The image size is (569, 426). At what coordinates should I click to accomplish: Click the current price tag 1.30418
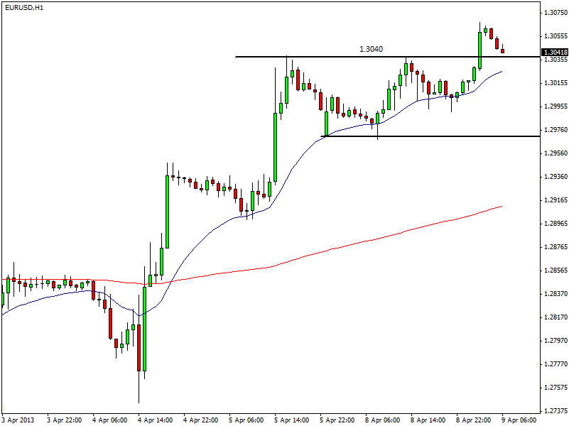[554, 53]
